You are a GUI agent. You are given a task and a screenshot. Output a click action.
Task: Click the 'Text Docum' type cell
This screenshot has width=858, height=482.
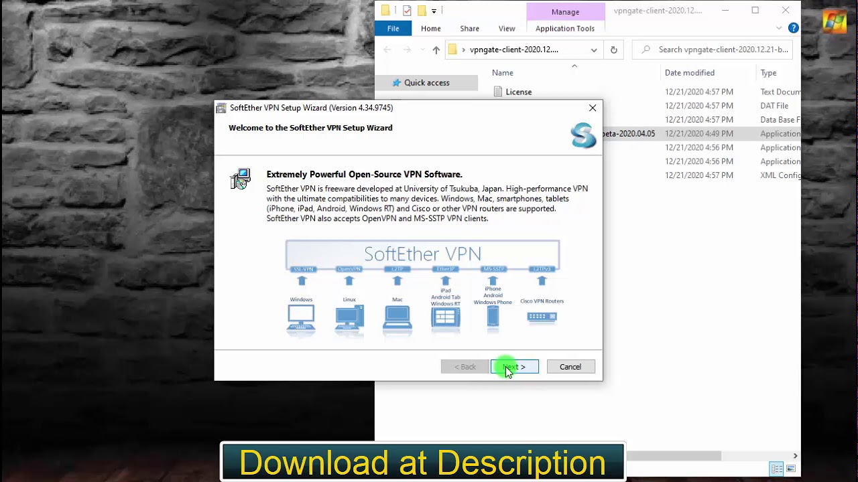click(x=780, y=92)
